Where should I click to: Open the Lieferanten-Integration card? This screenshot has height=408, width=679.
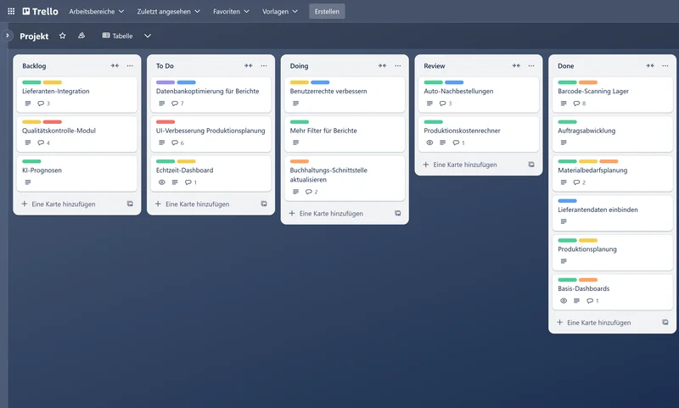click(76, 94)
